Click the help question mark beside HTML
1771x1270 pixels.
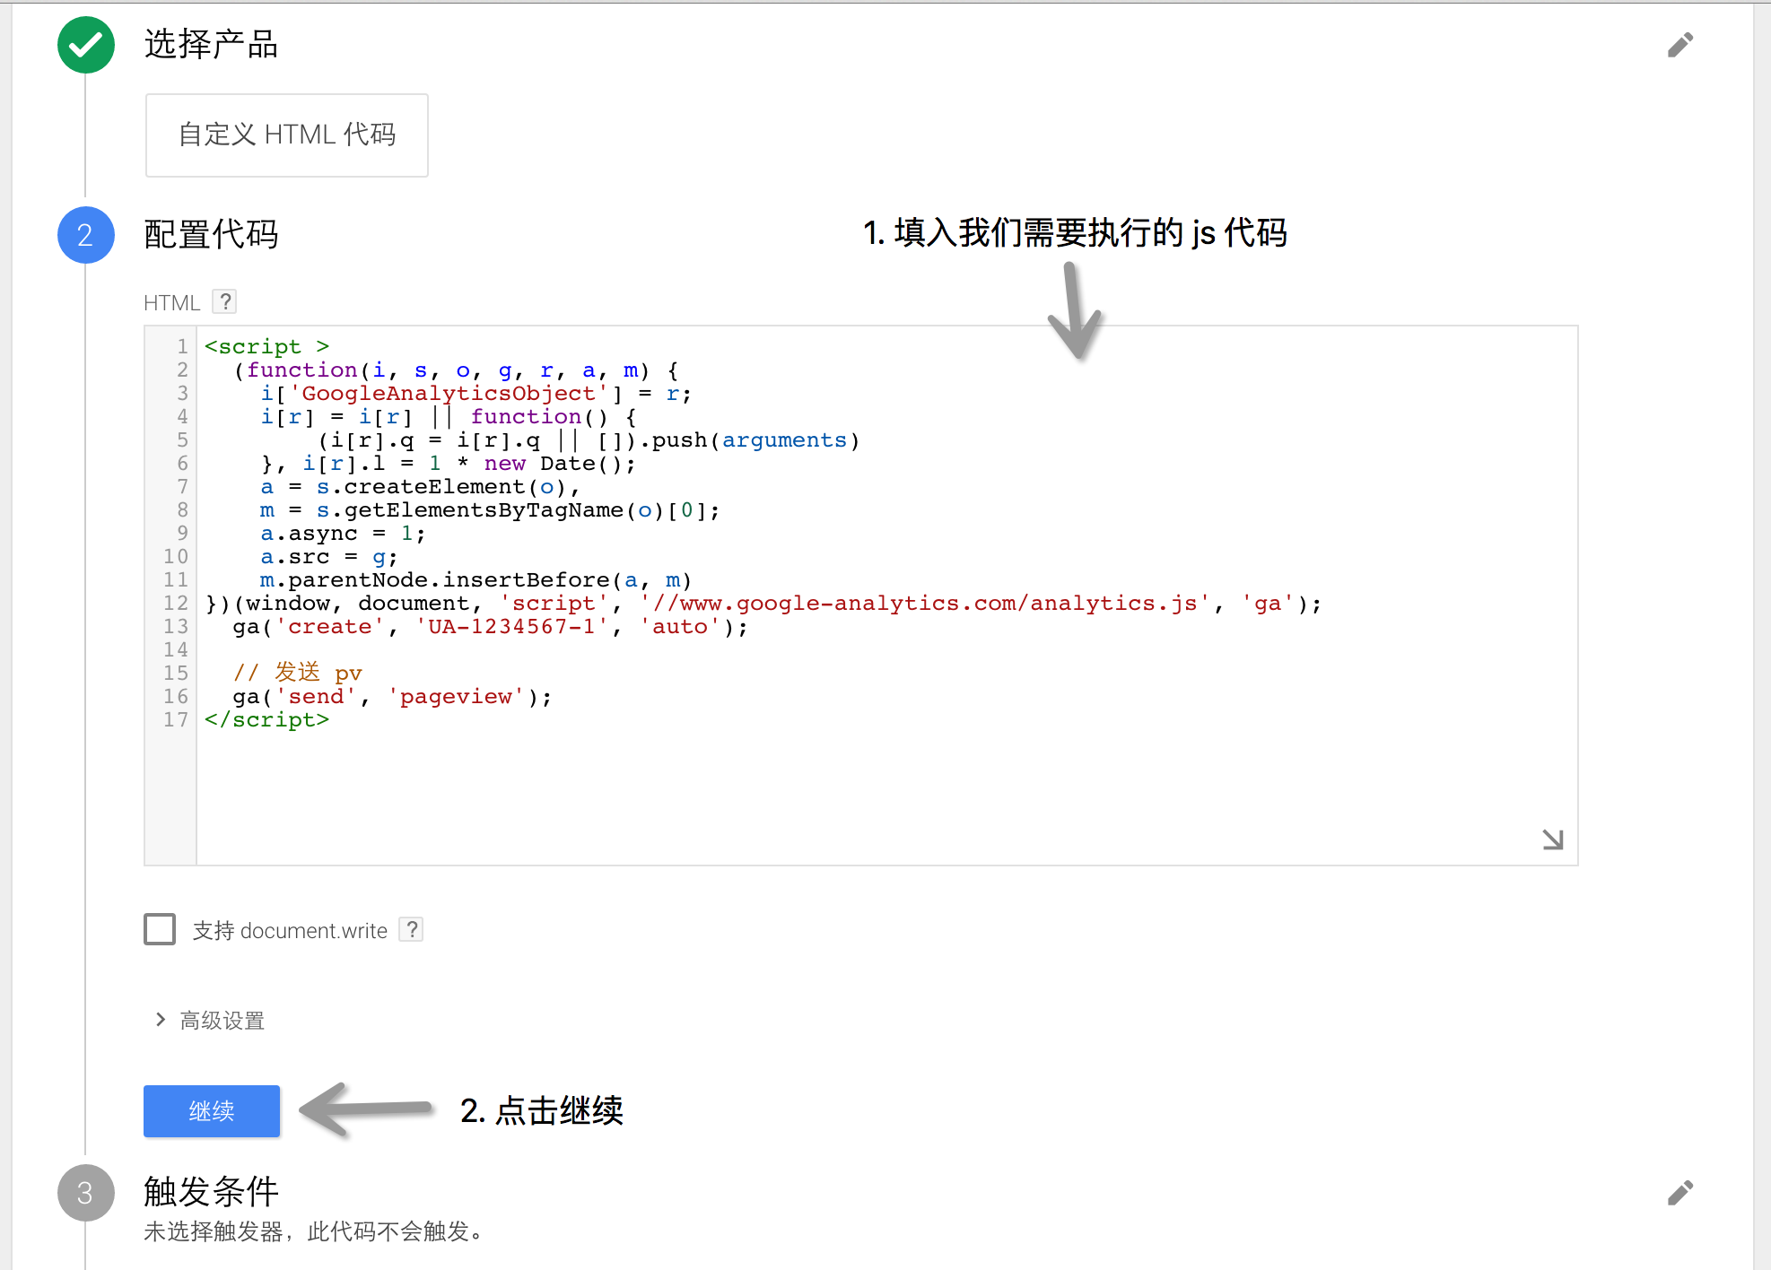pyautogui.click(x=225, y=301)
